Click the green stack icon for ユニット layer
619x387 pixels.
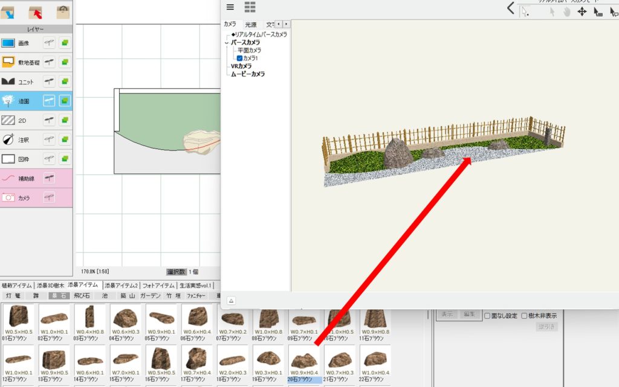pos(65,82)
